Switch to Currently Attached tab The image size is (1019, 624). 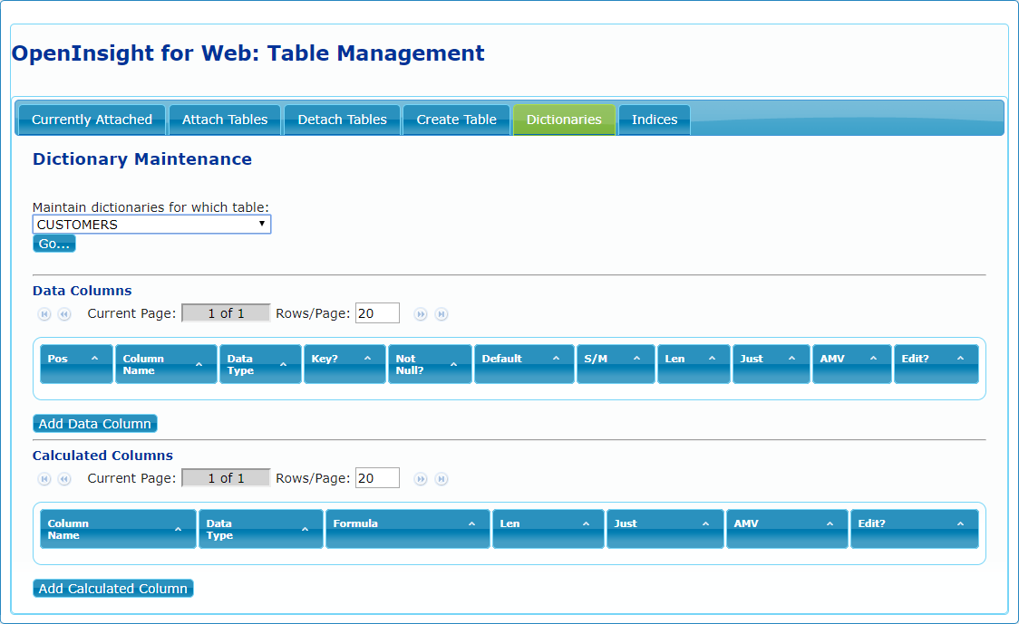pos(92,120)
